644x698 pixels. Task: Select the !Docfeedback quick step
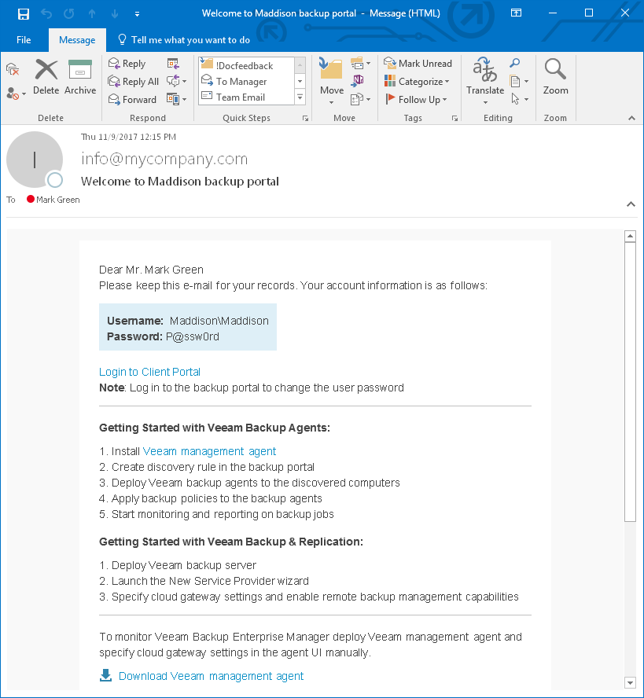pos(246,65)
